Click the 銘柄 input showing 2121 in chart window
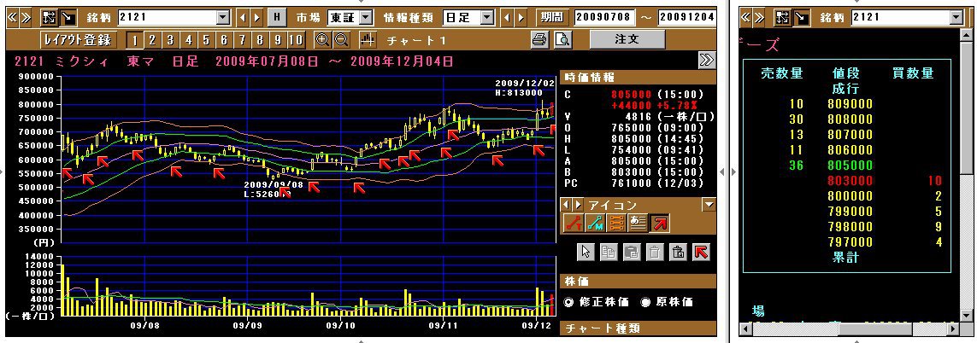The image size is (977, 343). pyautogui.click(x=167, y=17)
